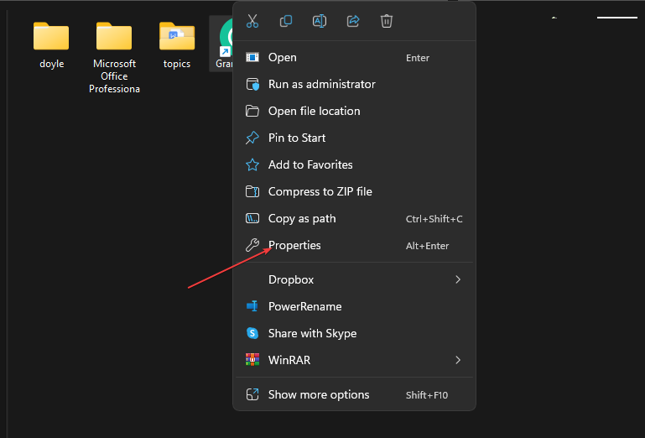Choose Compress to ZIP file
Screen dimensions: 645x438
pyautogui.click(x=354, y=191)
